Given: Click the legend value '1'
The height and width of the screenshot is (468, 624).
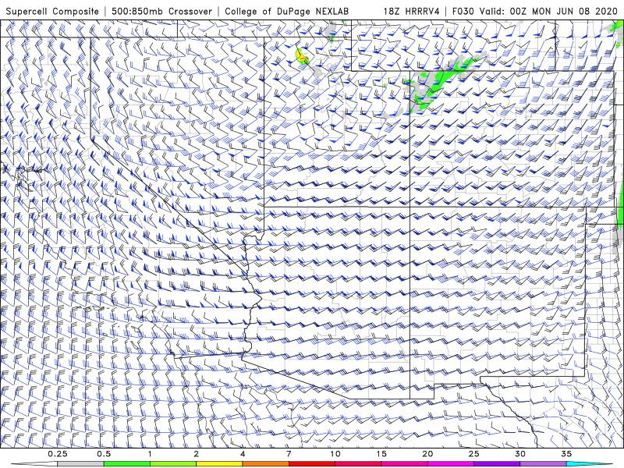Looking at the screenshot, I should pos(150,454).
